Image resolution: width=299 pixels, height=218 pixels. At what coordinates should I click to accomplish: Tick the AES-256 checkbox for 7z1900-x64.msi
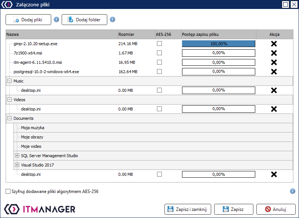pyautogui.click(x=160, y=53)
